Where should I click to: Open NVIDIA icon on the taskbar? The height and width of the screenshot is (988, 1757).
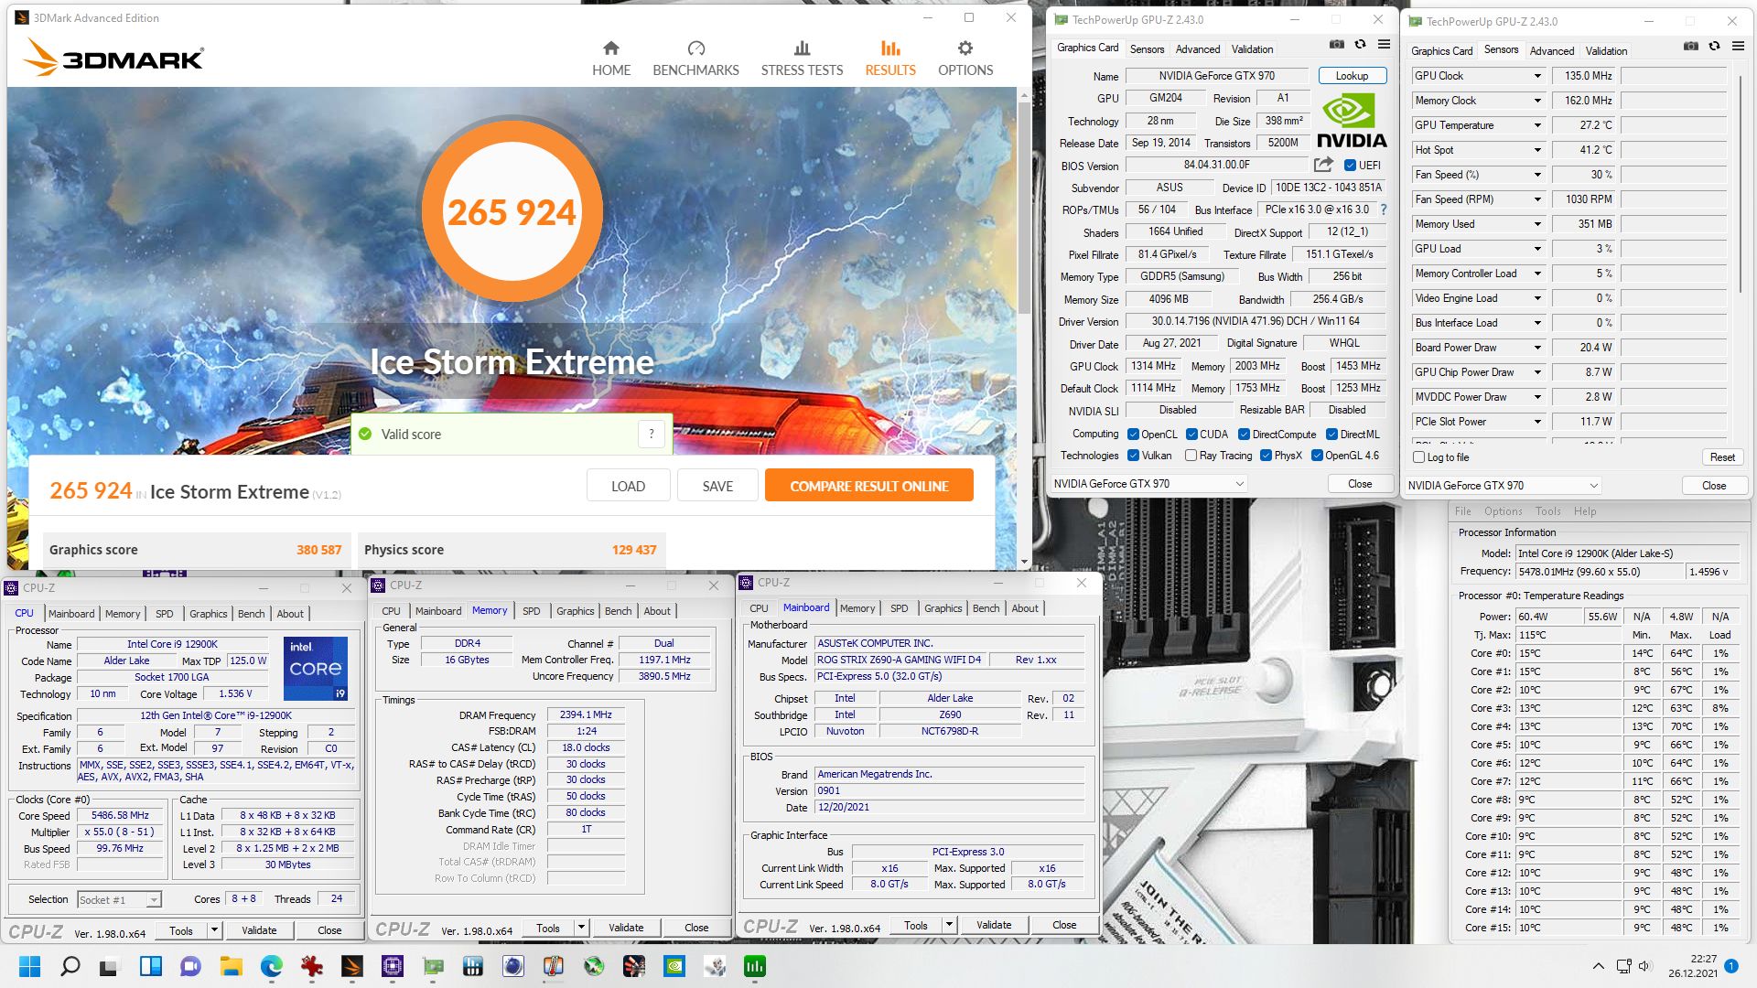674,966
